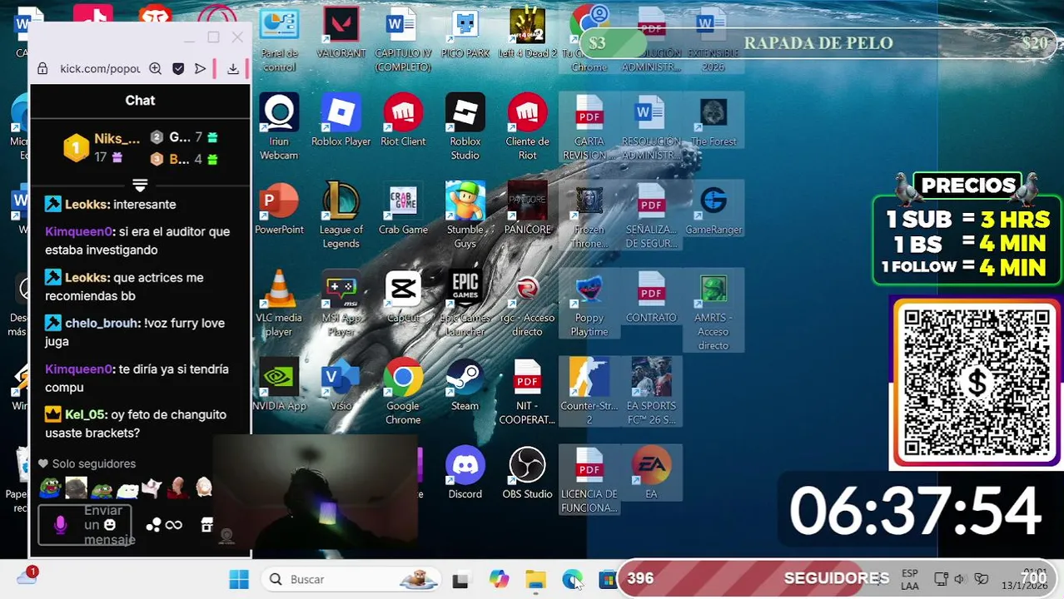Click the kick.com address bar
Viewport: 1064px width, 599px height.
point(100,69)
